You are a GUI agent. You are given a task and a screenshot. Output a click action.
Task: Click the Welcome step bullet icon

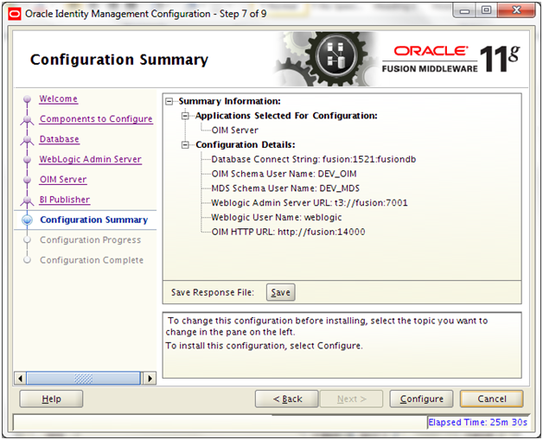pos(27,99)
